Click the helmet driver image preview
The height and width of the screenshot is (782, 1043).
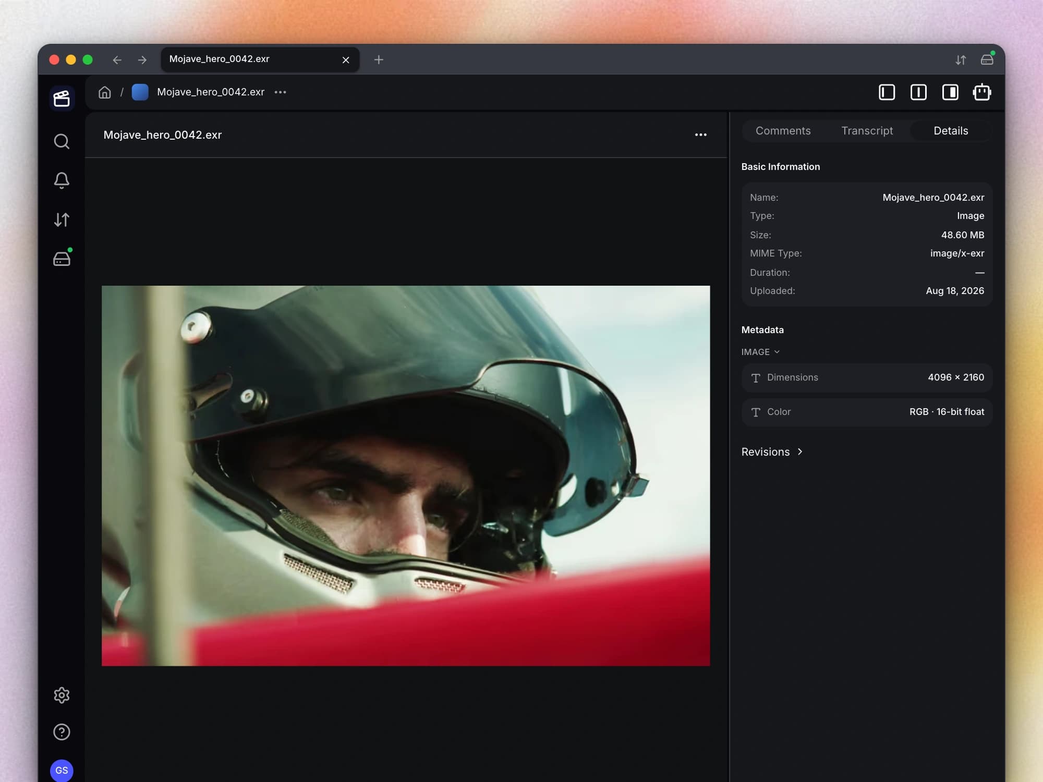(406, 475)
